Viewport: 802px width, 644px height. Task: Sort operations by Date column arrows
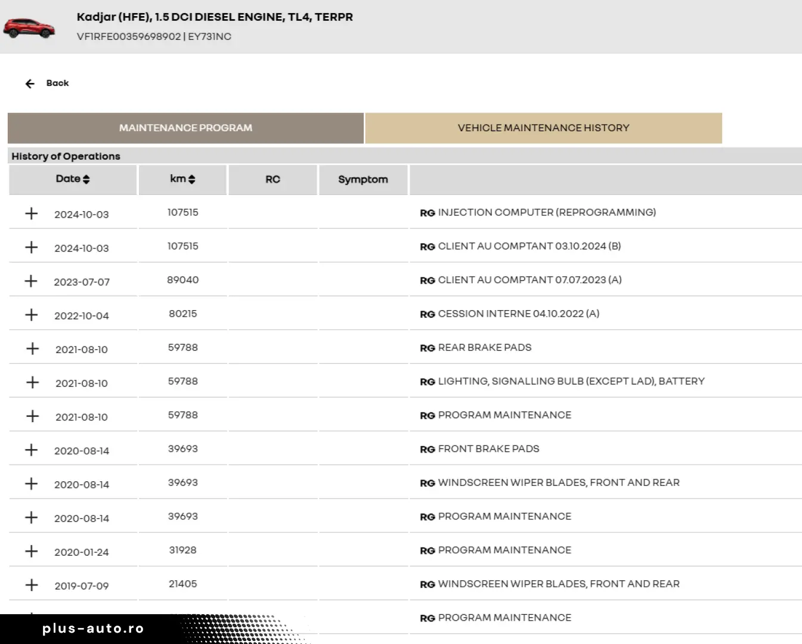tap(86, 179)
